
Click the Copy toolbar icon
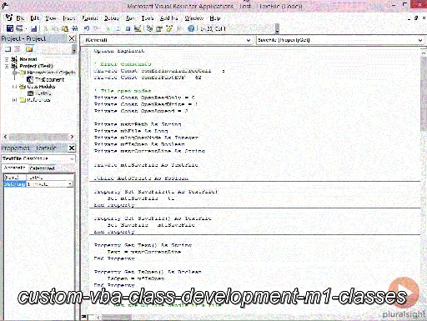pyautogui.click(x=55, y=28)
